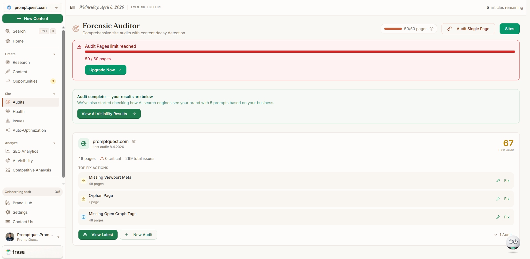Open Auto-Optimization in the Site menu
This screenshot has height=259, width=530.
(x=29, y=130)
